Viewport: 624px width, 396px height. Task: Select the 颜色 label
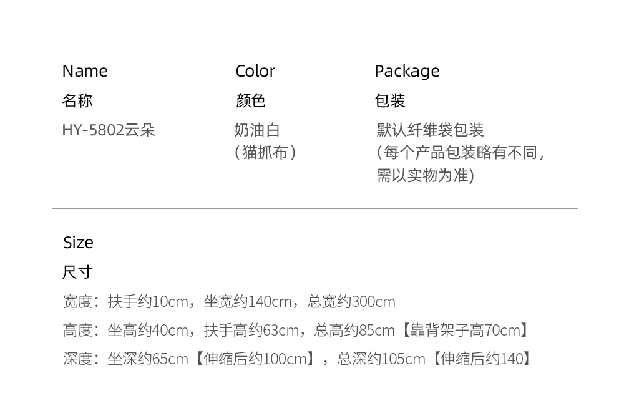coord(251,100)
